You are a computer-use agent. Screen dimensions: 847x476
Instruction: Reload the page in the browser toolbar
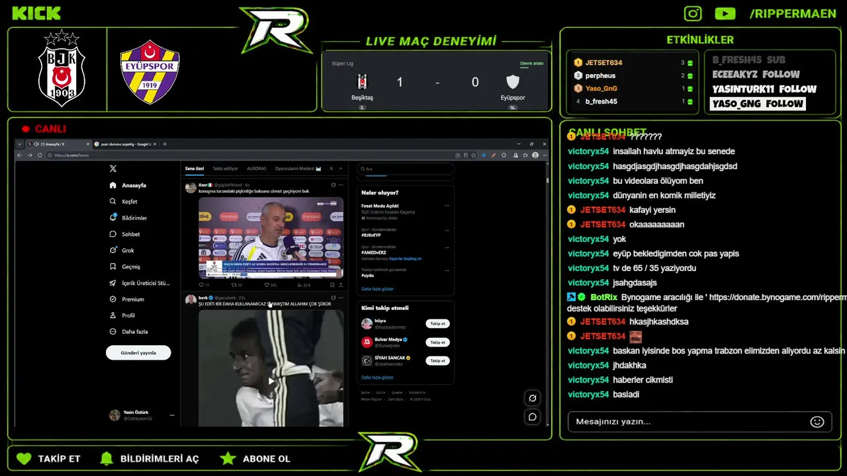[40, 155]
